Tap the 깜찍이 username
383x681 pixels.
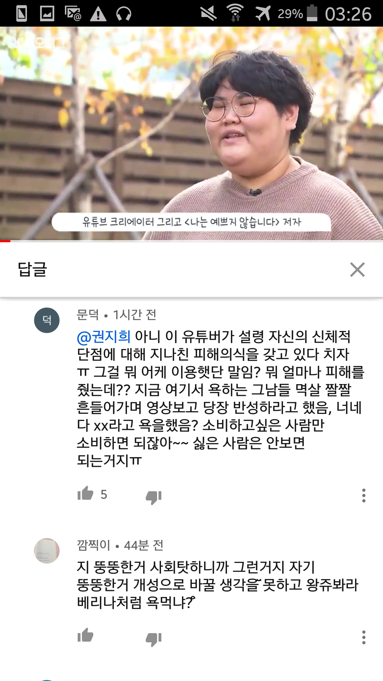pyautogui.click(x=94, y=545)
